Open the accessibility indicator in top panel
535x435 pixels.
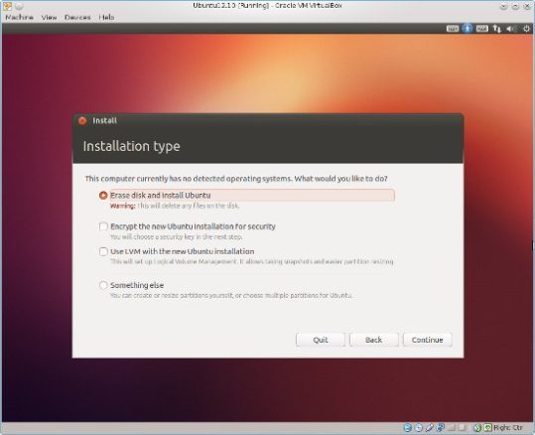(x=468, y=29)
